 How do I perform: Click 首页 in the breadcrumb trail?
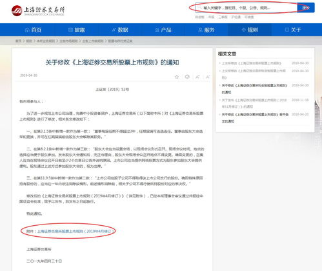click(x=18, y=41)
